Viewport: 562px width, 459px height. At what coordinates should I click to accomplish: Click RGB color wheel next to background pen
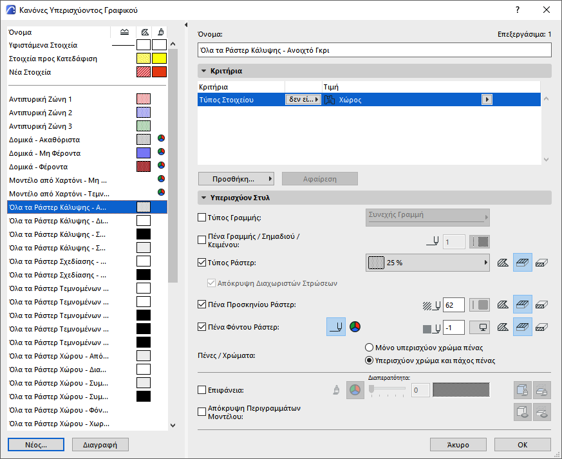355,327
